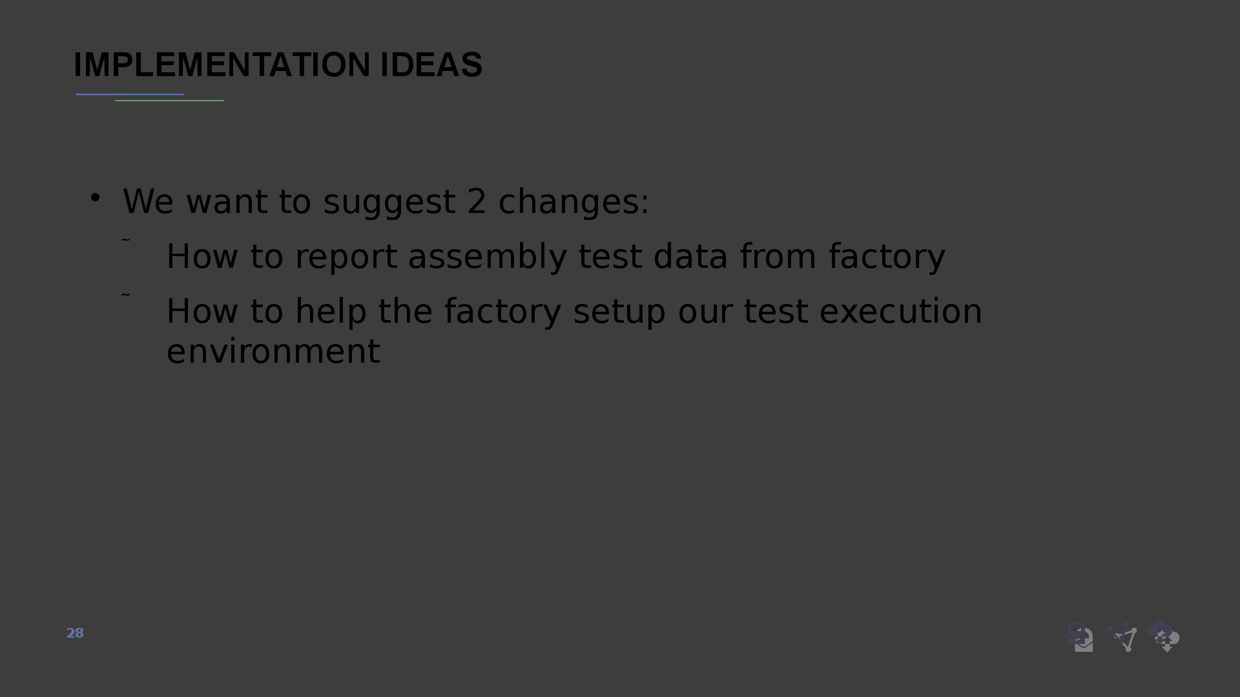Viewport: 1240px width, 697px height.
Task: Click the cloud with arrows icon
Action: pos(1164,636)
